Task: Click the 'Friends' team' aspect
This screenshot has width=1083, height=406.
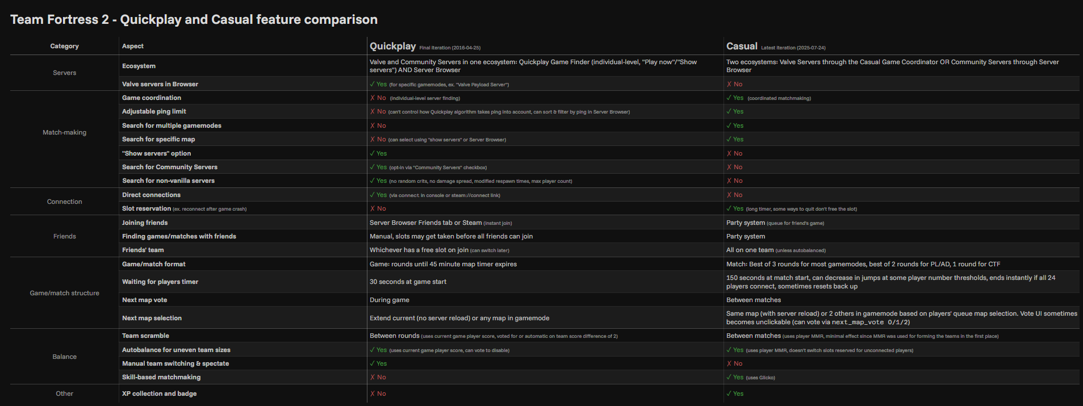Action: (143, 250)
